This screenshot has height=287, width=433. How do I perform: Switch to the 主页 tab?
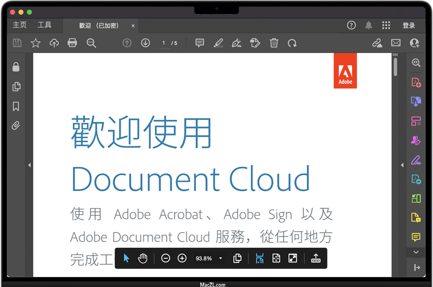coord(20,25)
